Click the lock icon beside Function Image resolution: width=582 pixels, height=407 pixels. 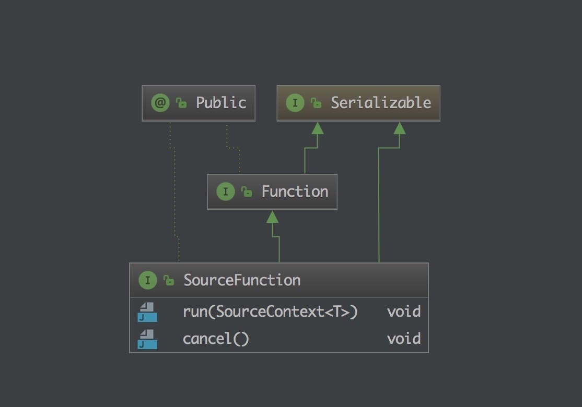click(247, 191)
